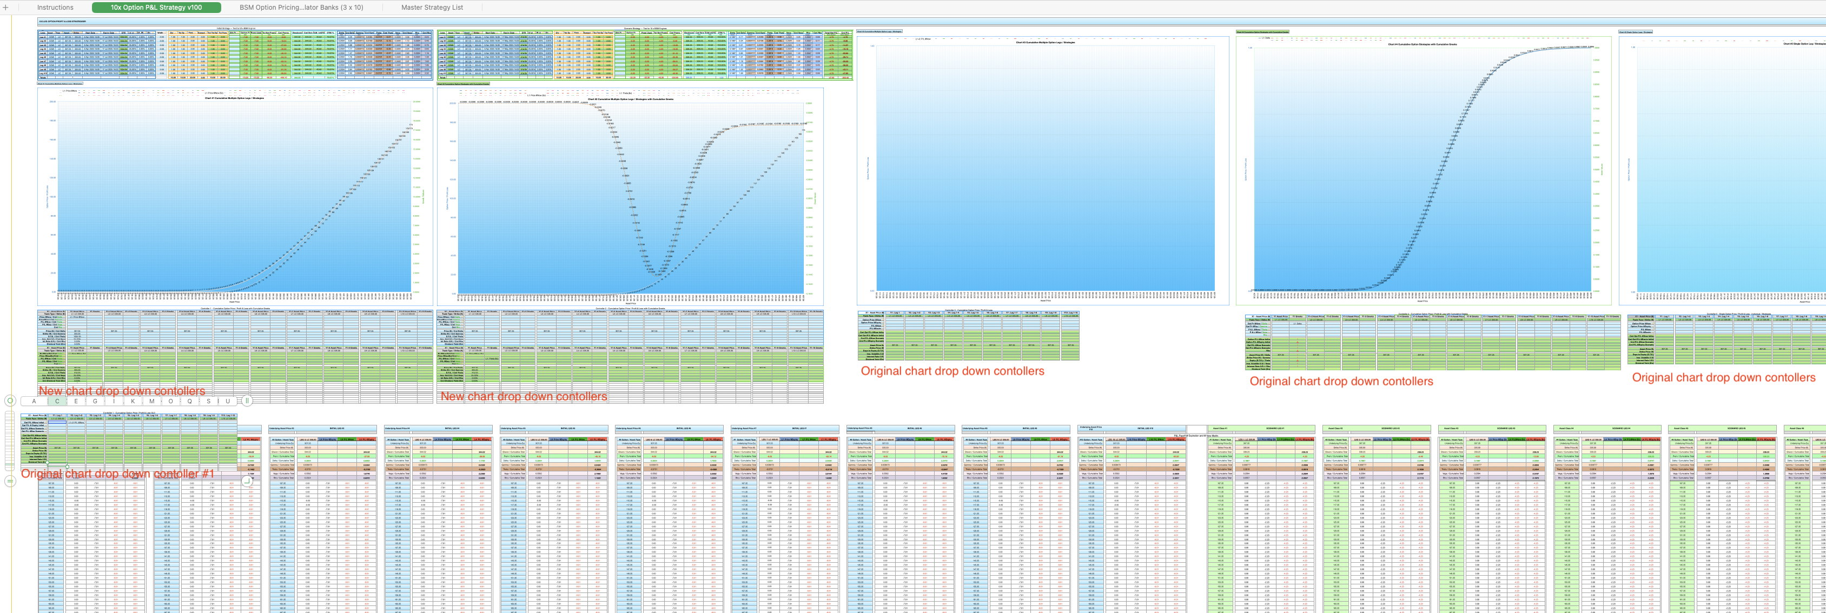
Task: Select column header U
Action: pyautogui.click(x=228, y=401)
